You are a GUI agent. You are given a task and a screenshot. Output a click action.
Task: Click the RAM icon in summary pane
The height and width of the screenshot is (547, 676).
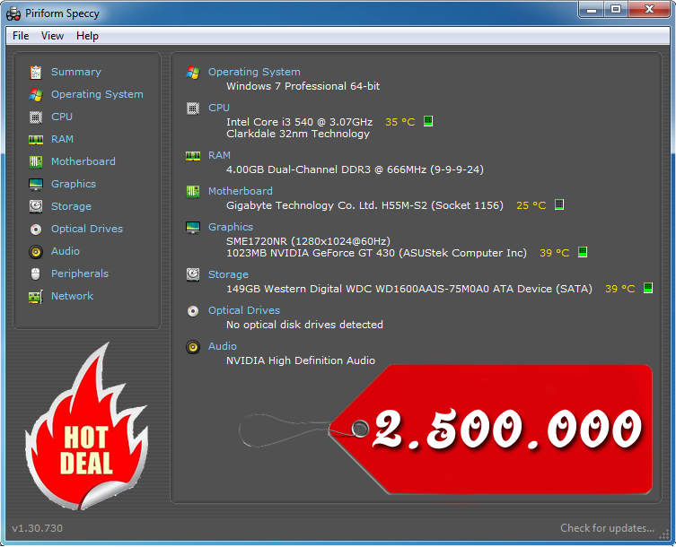[193, 155]
